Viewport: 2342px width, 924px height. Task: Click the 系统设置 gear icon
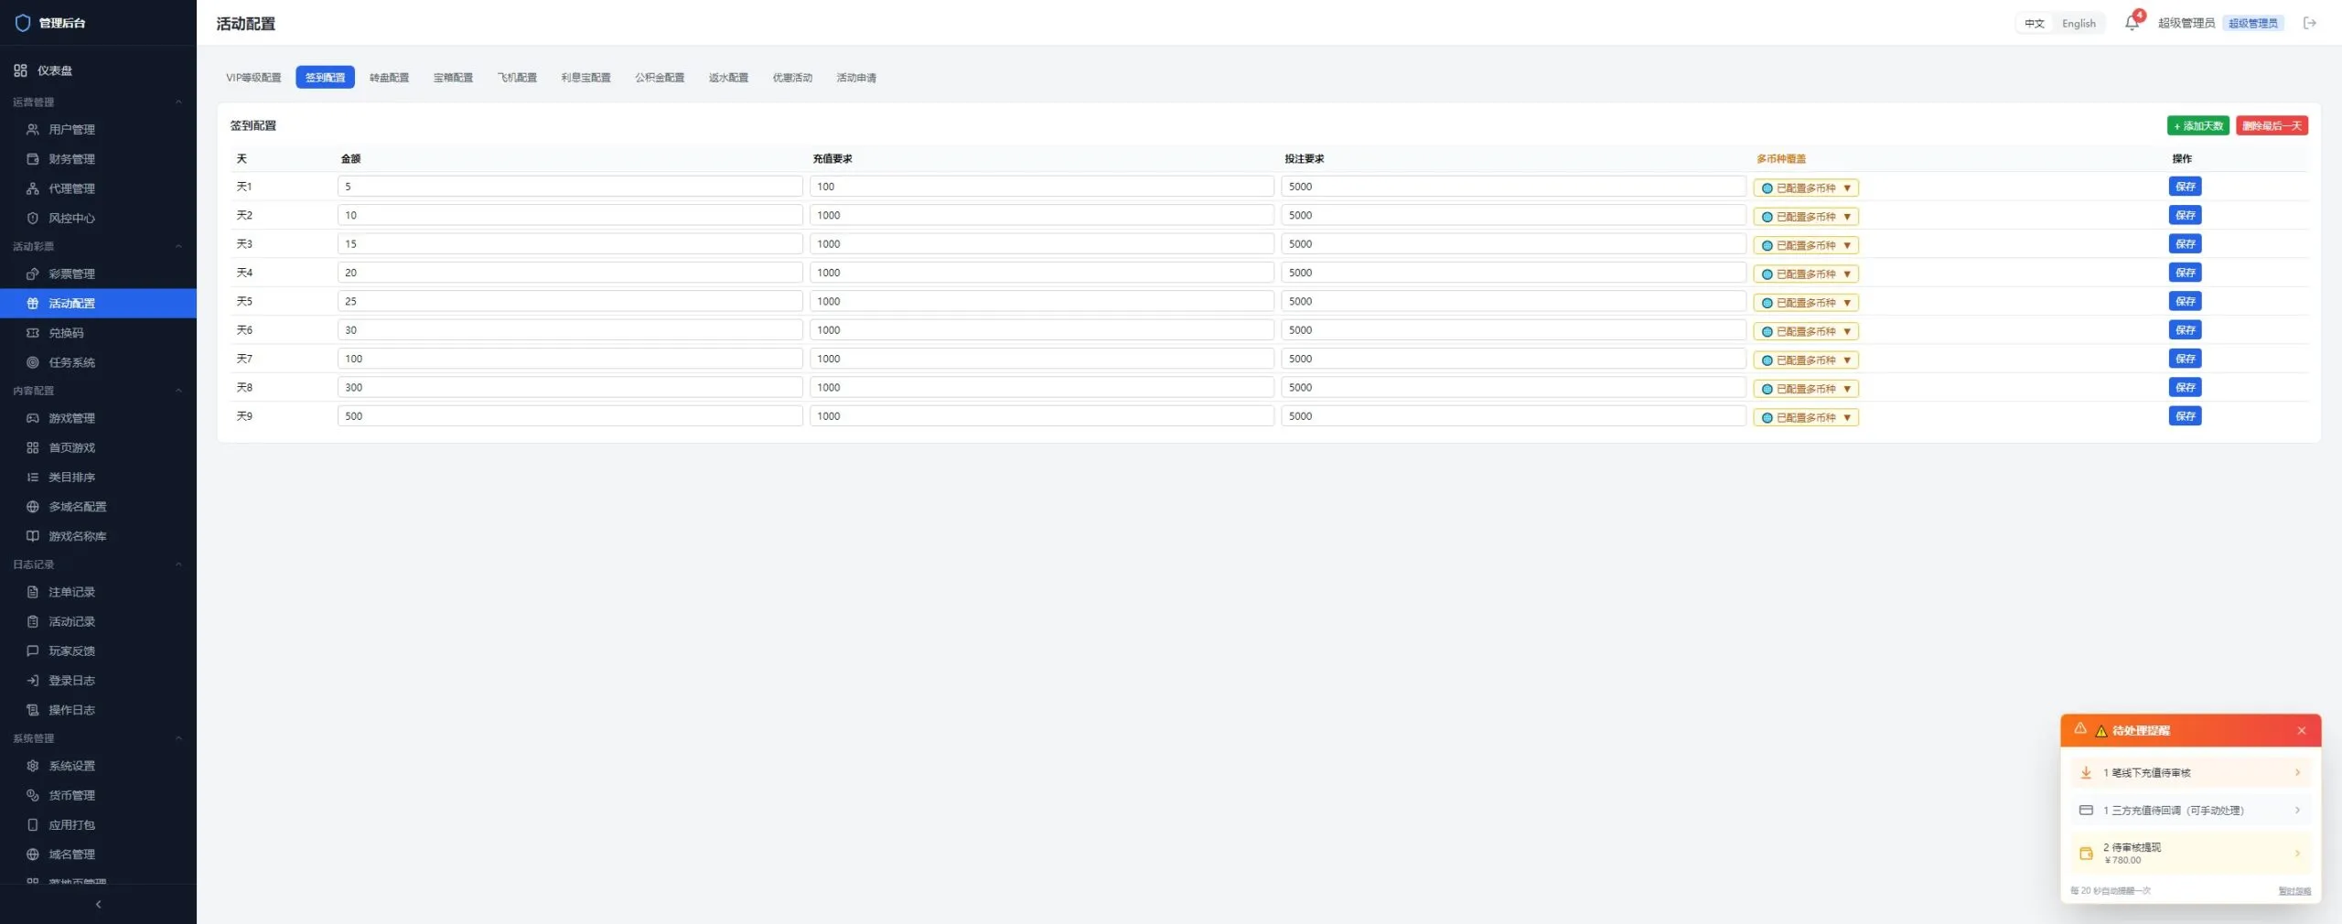[x=33, y=766]
